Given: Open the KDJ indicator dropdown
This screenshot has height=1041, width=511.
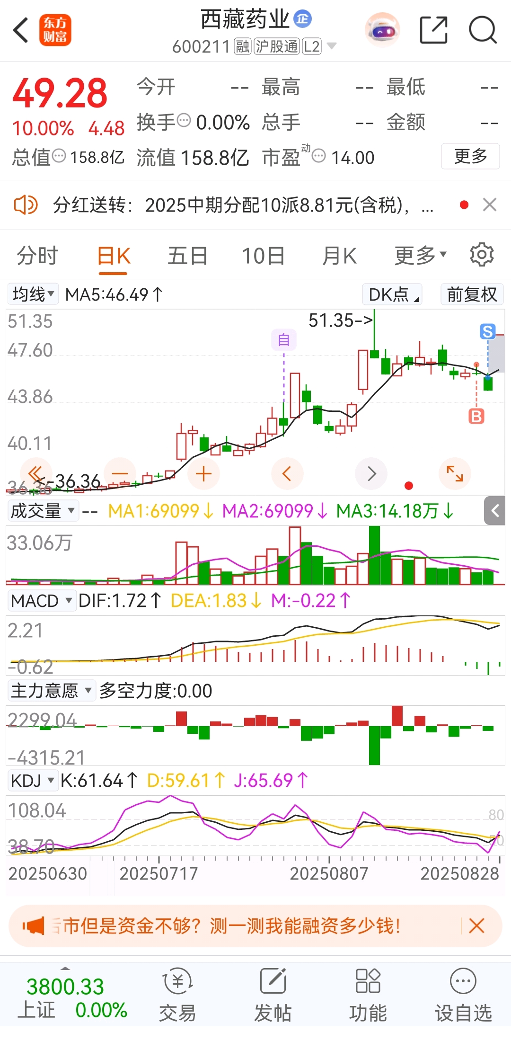Looking at the screenshot, I should click(33, 780).
